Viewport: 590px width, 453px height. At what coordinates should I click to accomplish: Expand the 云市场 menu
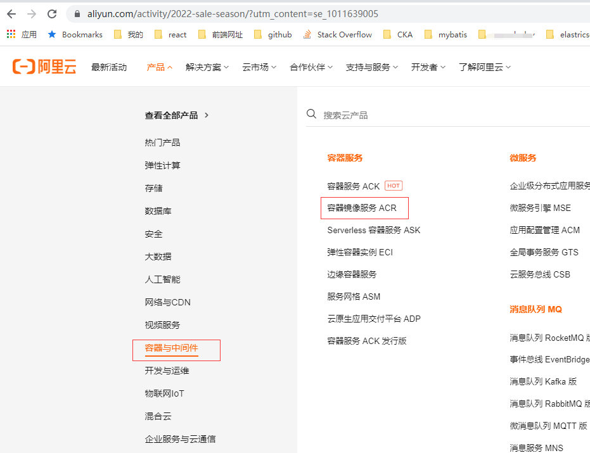click(x=259, y=67)
